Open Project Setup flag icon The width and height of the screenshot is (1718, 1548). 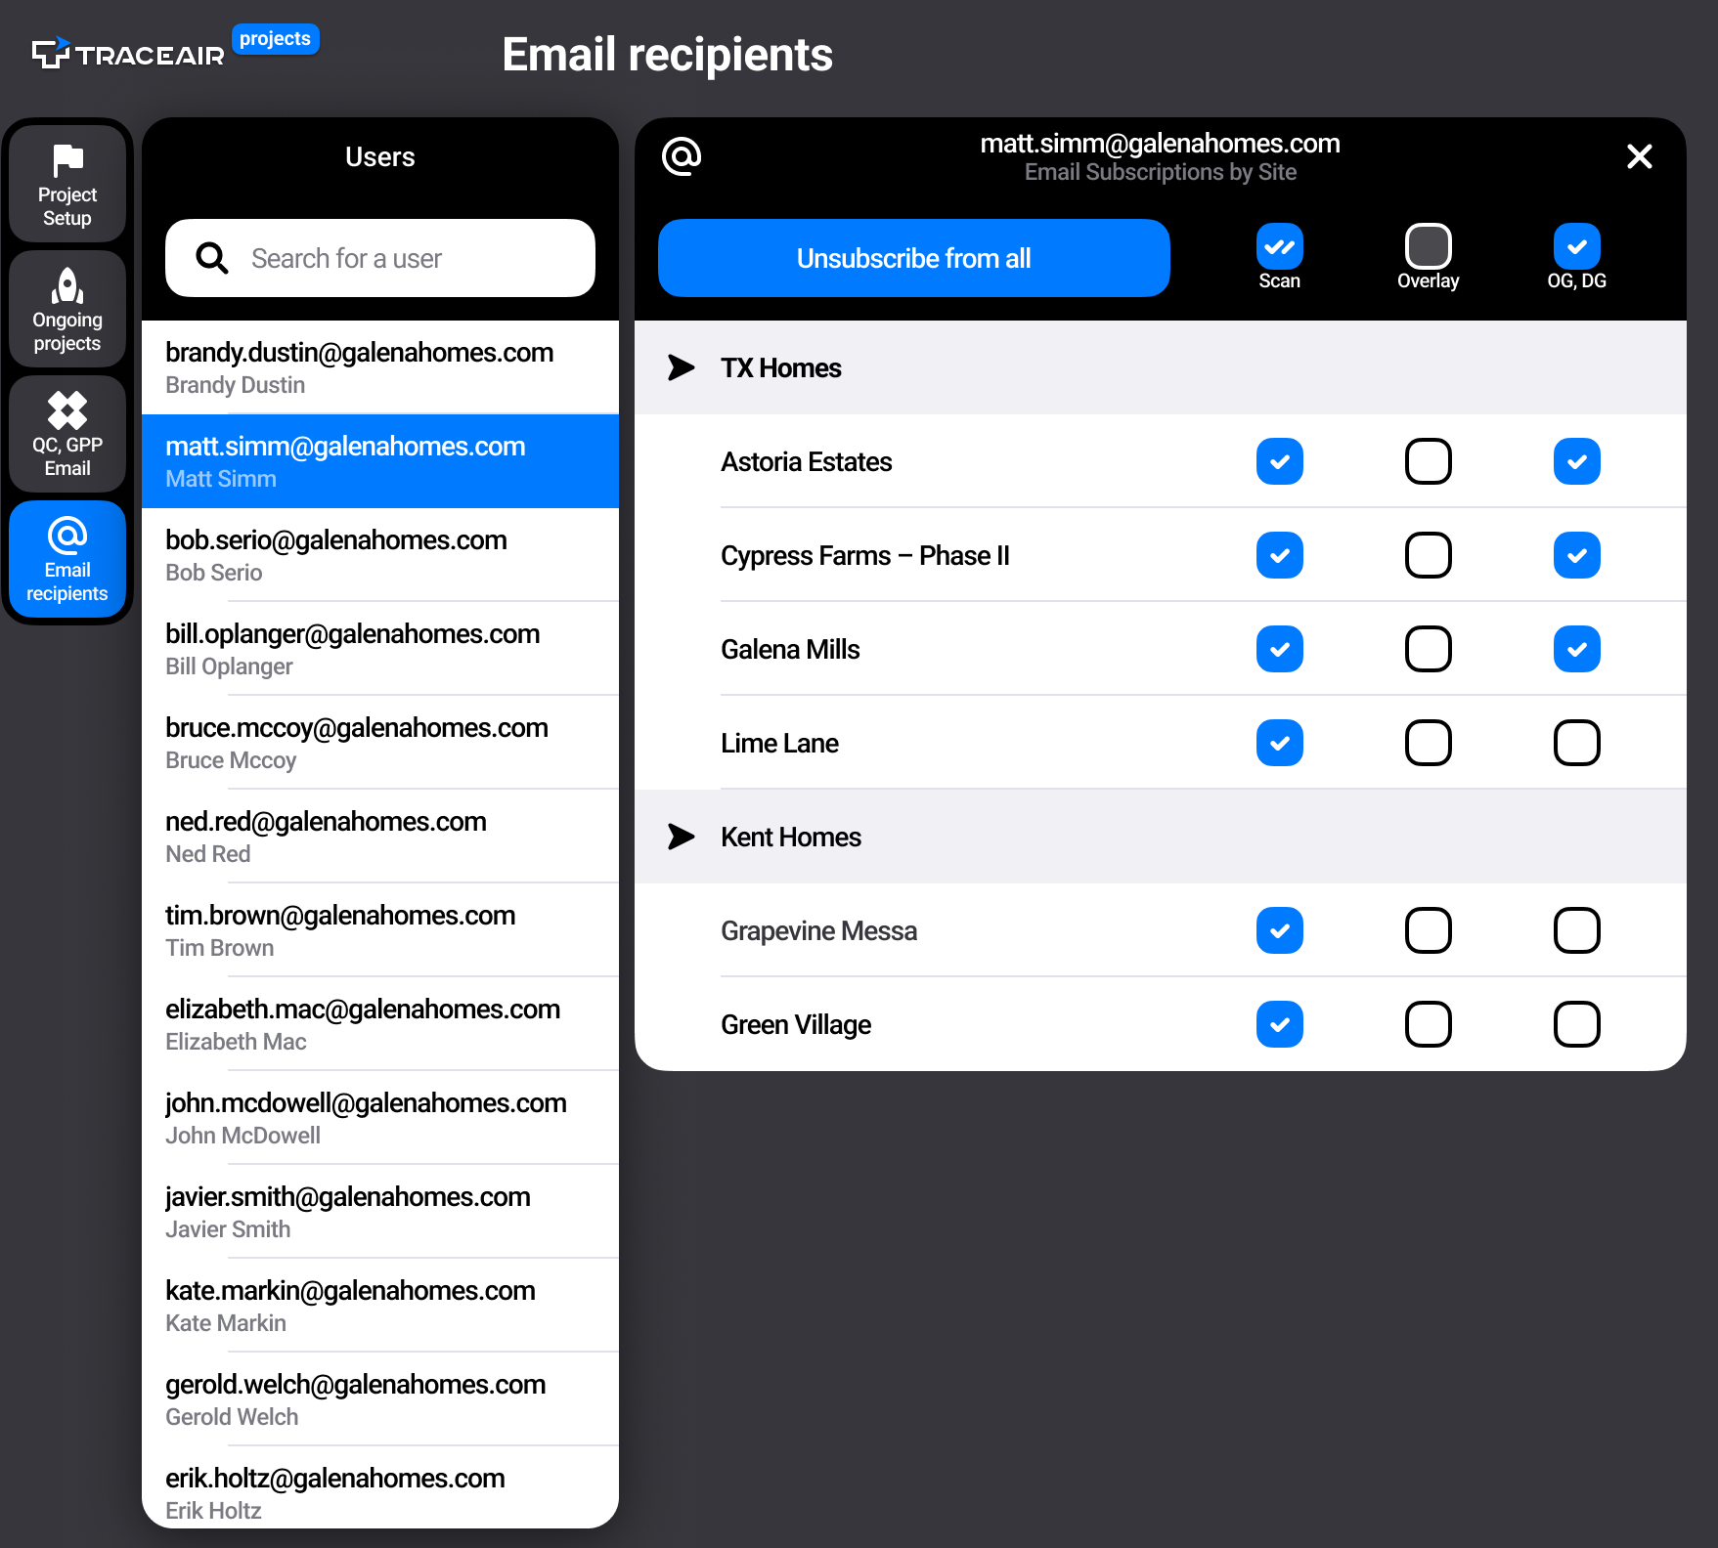tap(67, 161)
